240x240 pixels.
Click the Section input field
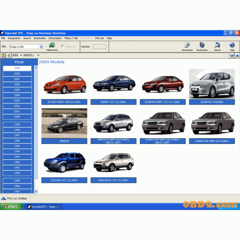click(100, 46)
